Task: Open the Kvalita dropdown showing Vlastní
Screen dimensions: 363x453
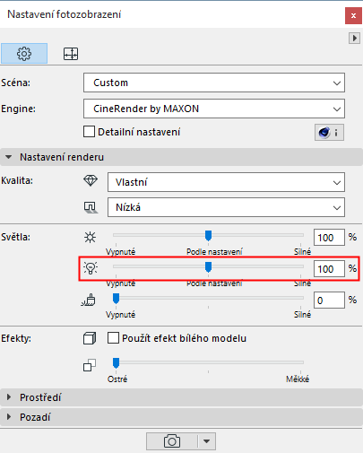Action: [x=226, y=182]
